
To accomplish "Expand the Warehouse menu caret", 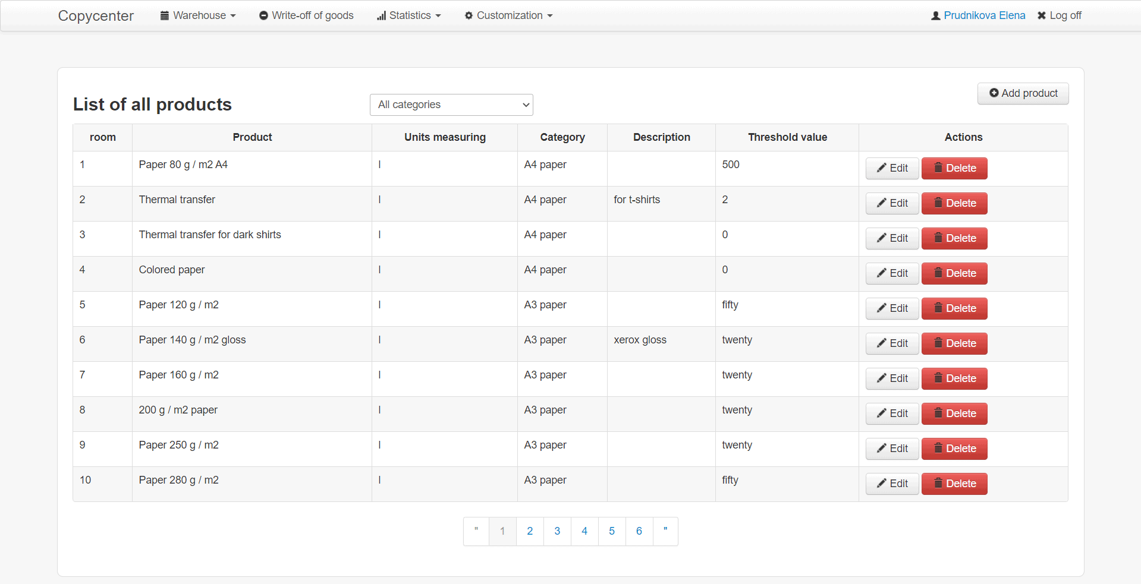I will click(233, 16).
